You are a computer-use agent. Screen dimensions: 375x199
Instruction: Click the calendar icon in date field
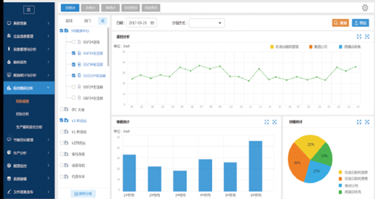pyautogui.click(x=152, y=23)
